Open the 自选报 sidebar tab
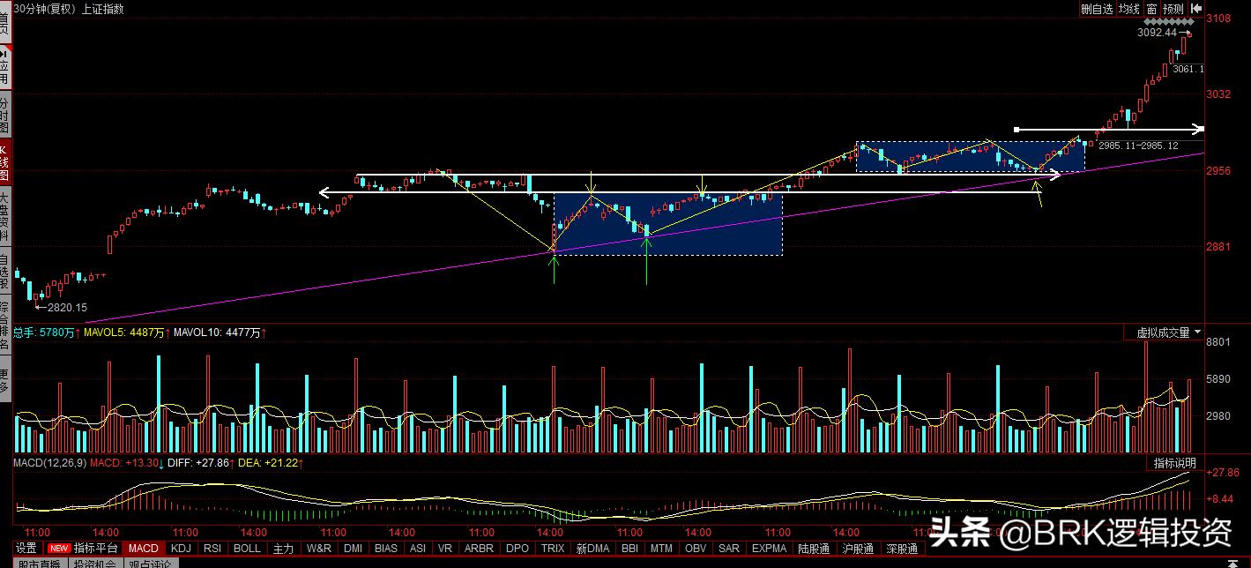 point(5,273)
